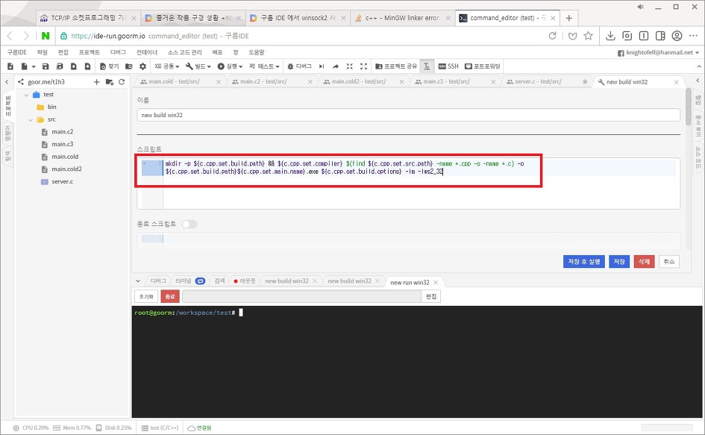Click the 이름 name input field

(x=408, y=115)
